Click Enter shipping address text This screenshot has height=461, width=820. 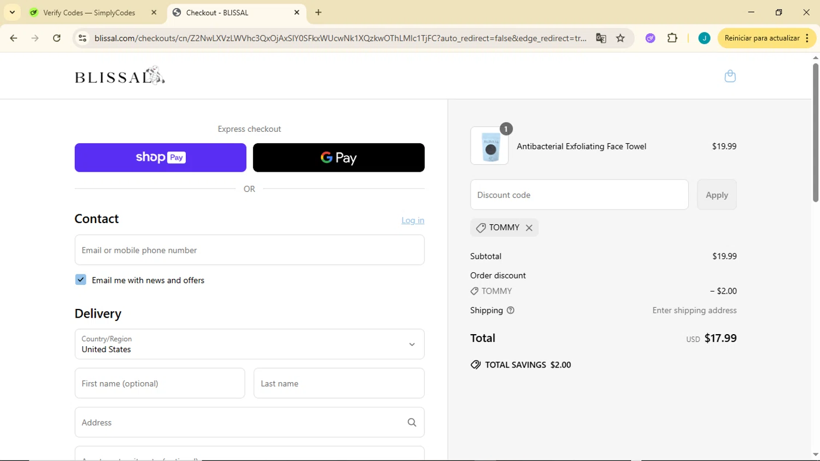click(x=694, y=311)
